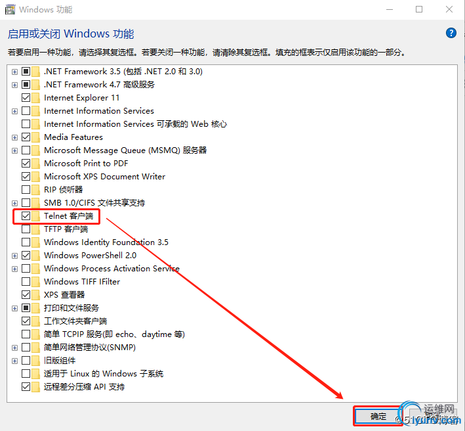Image resolution: width=465 pixels, height=431 pixels.
Task: Click folder icon beside XPS 查看器
Action: pos(35,294)
